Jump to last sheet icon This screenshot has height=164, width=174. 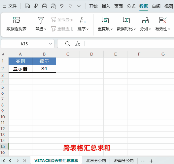click(25, 161)
